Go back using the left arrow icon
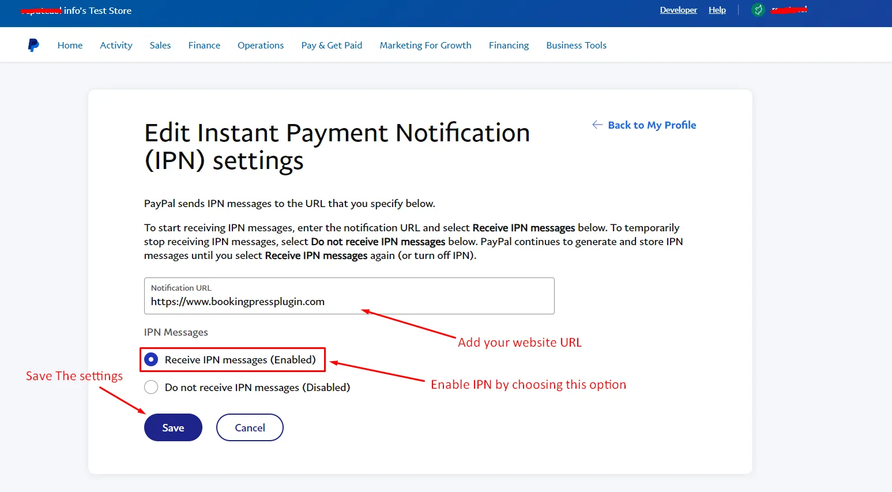892x492 pixels. click(x=597, y=125)
